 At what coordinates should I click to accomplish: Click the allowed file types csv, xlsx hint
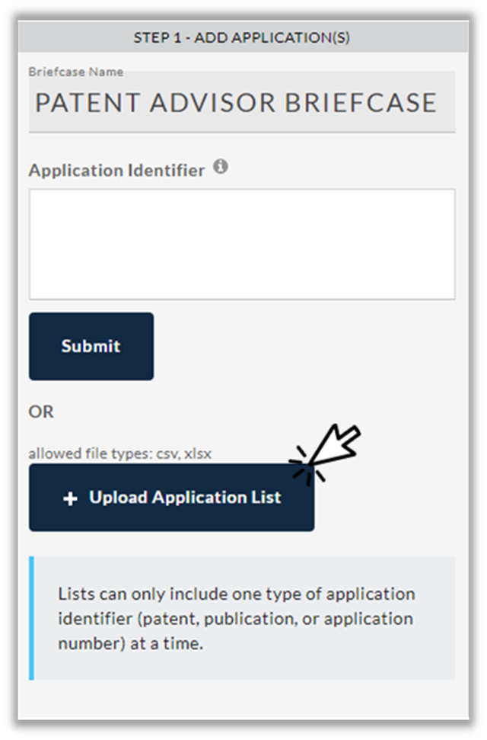[119, 453]
